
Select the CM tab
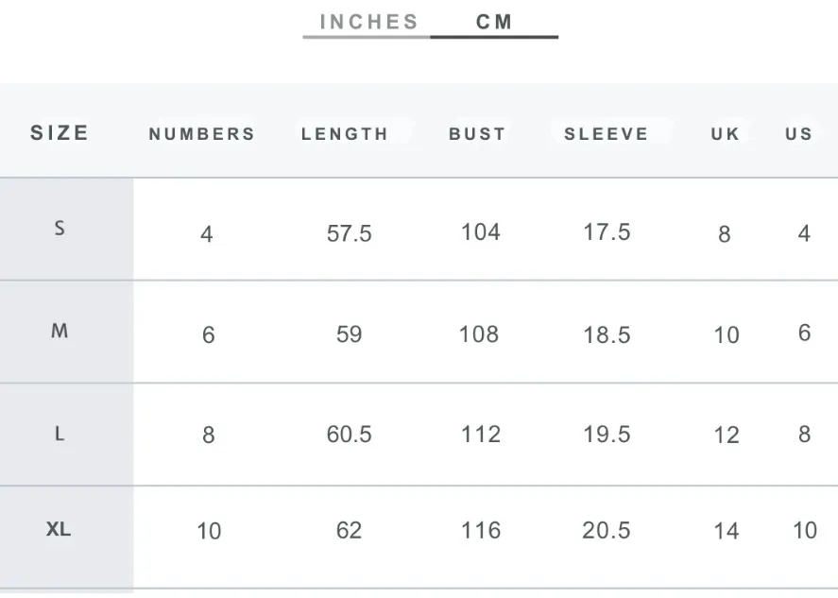tap(494, 22)
